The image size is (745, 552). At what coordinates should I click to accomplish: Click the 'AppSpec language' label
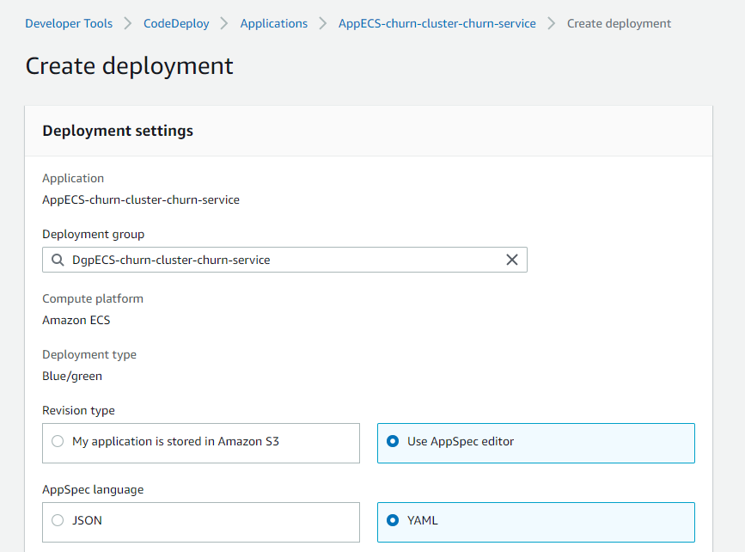[x=93, y=490]
